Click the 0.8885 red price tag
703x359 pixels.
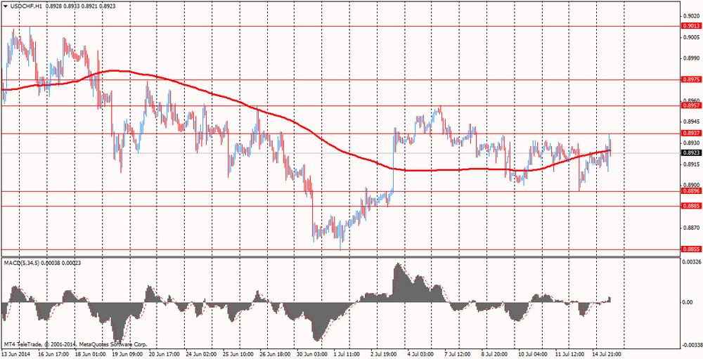[691, 206]
